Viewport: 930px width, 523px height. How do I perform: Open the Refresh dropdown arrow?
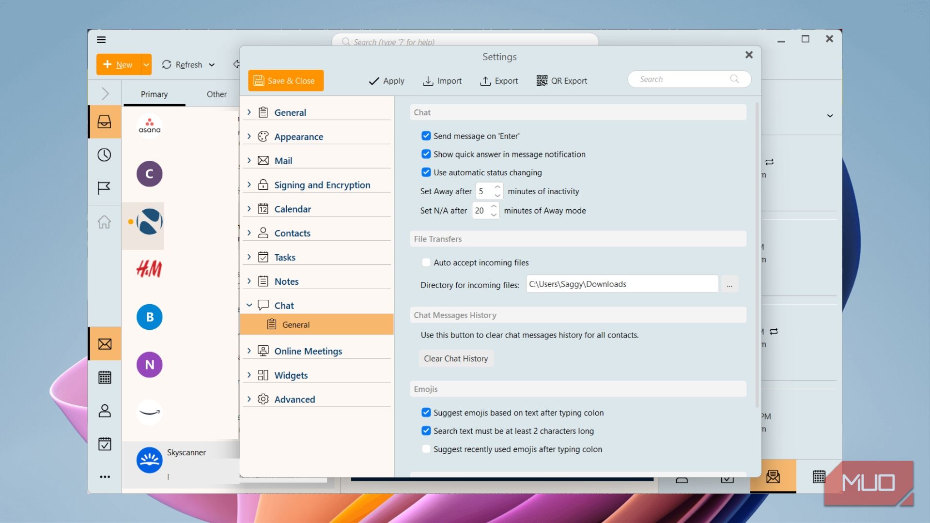(x=212, y=65)
